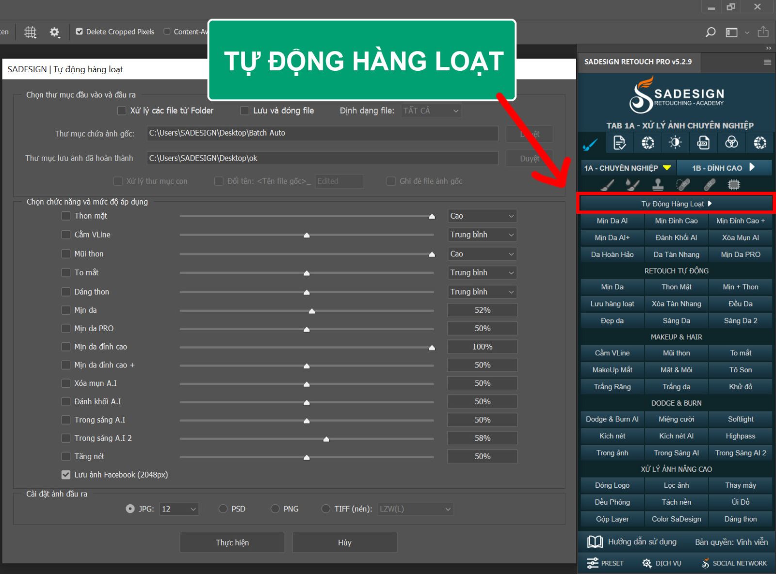Image resolution: width=776 pixels, height=574 pixels.
Task: Open Hướng dẫn sử dụng book icon
Action: [595, 542]
